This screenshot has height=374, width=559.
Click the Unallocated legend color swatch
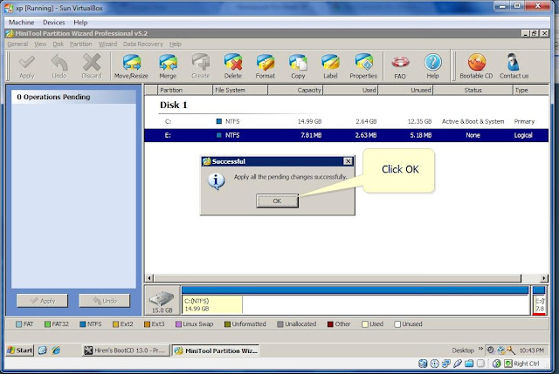coord(280,324)
